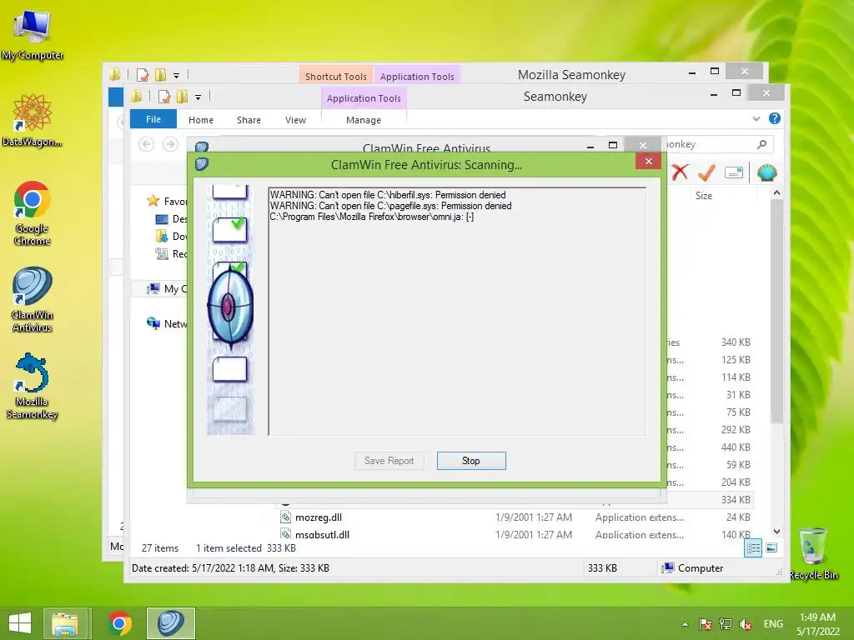Screen dimensions: 854x640
Task: Close the ClamWin Scanning dialog
Action: 648,161
